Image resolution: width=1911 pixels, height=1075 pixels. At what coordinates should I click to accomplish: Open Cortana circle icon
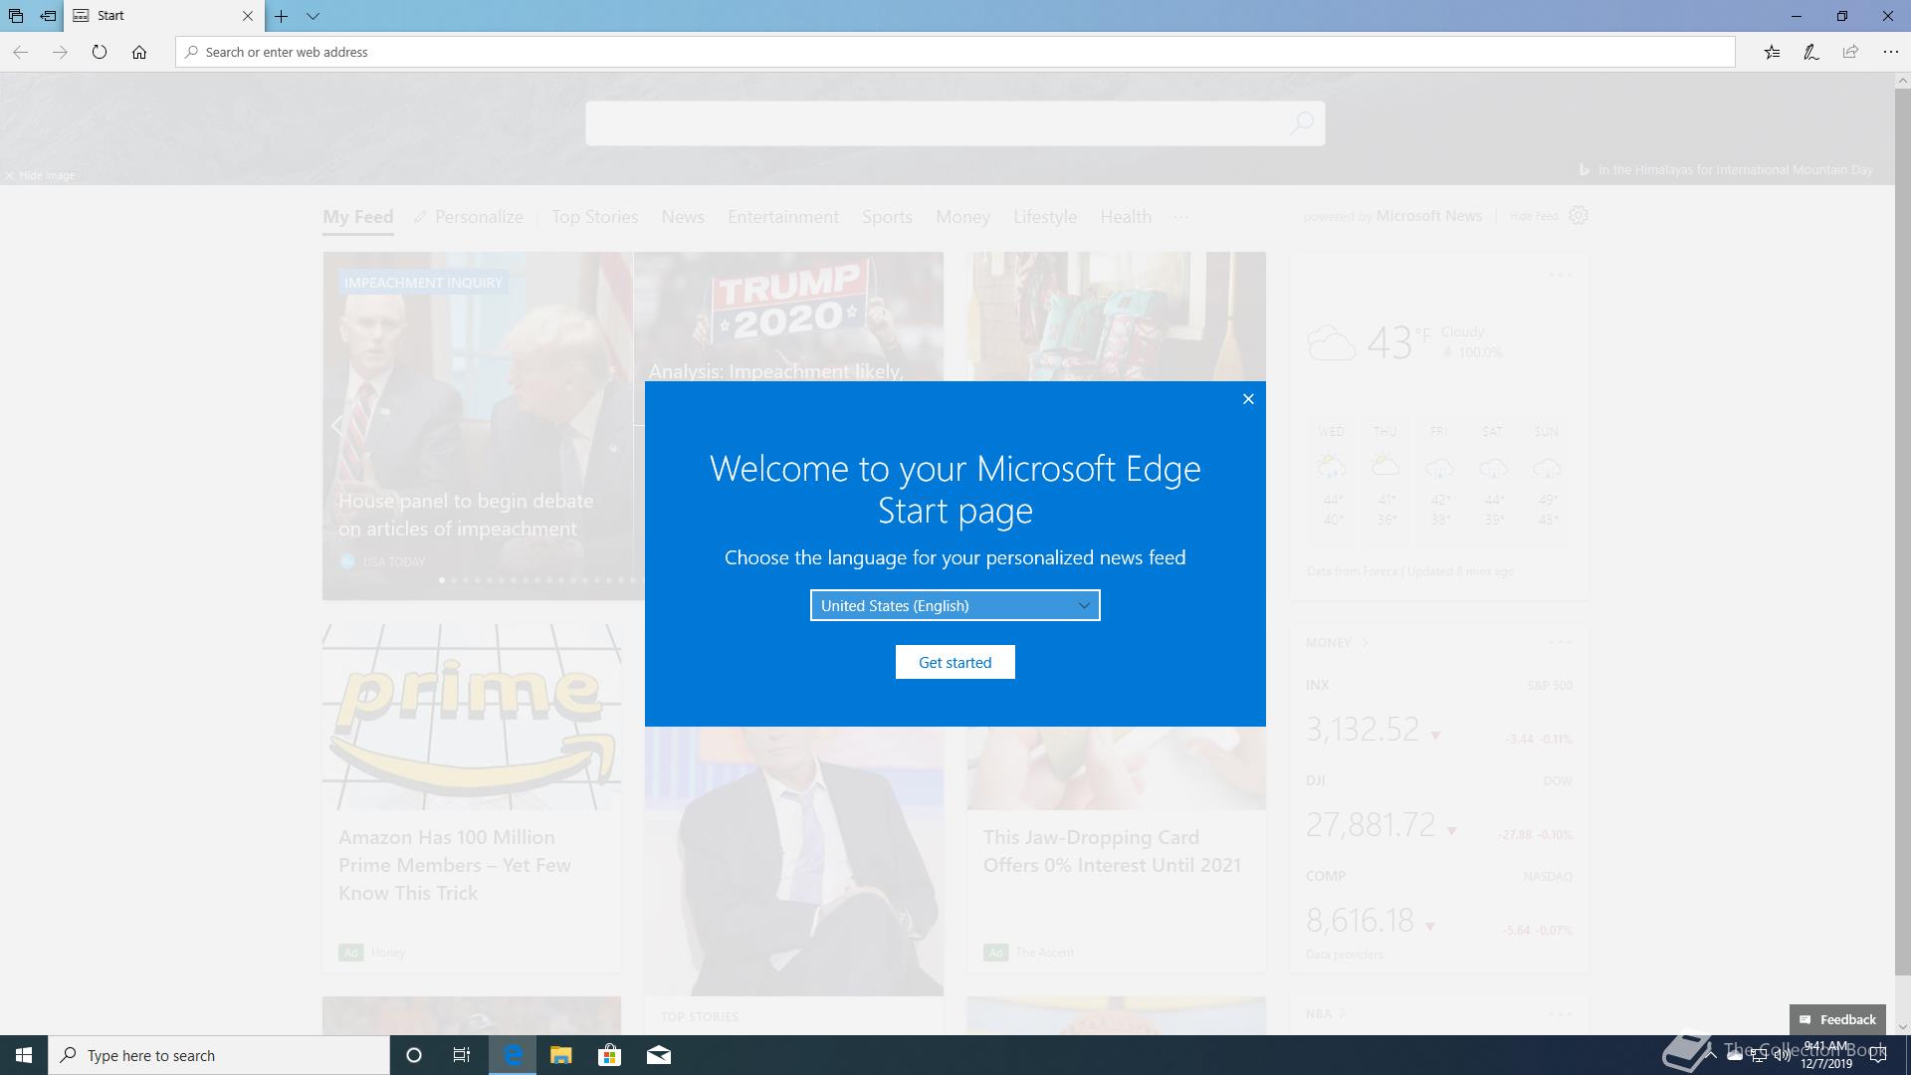(414, 1055)
